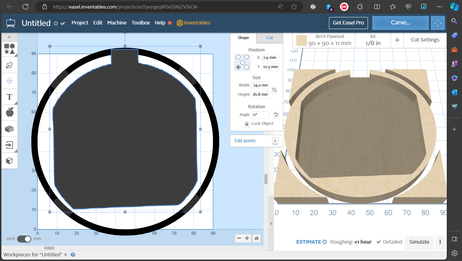Open the browser Extensions puzzle icon
This screenshot has height=261, width=462.
[x=360, y=7]
